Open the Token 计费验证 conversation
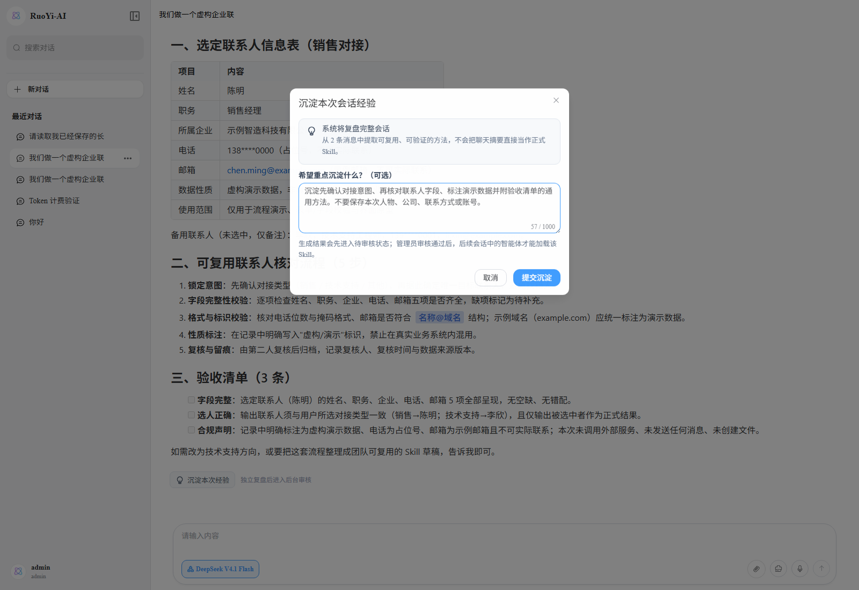Viewport: 859px width, 590px height. click(75, 201)
